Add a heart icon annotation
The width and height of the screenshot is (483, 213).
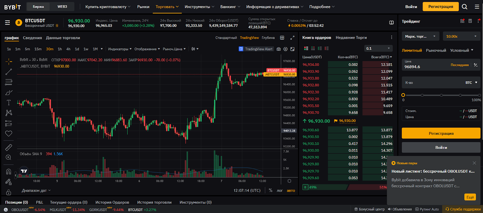point(9,133)
